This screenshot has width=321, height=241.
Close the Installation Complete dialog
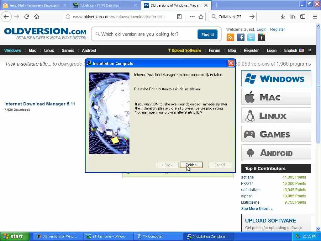[x=231, y=63]
